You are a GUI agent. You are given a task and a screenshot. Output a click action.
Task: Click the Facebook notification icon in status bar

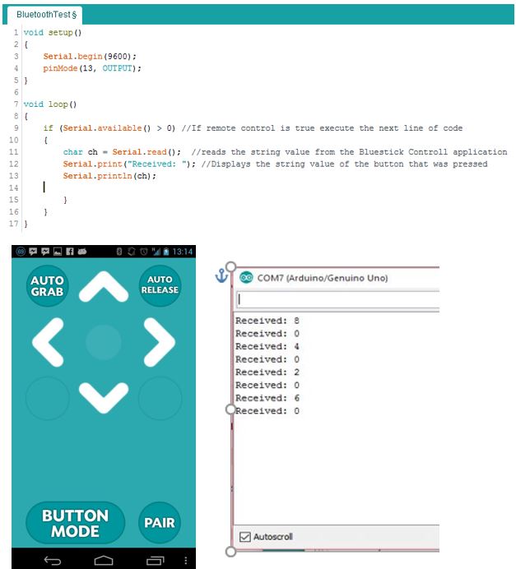click(70, 252)
